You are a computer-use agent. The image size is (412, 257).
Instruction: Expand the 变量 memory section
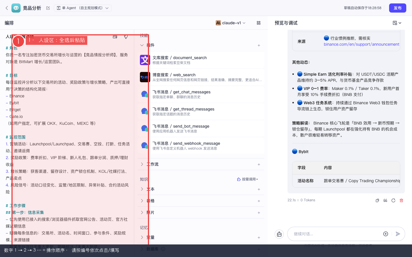coord(142,237)
